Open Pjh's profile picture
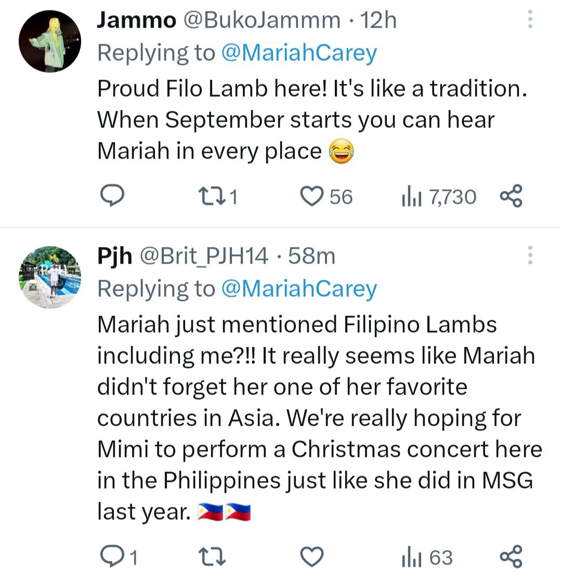Viewport: 561px width, 577px height. (x=50, y=276)
